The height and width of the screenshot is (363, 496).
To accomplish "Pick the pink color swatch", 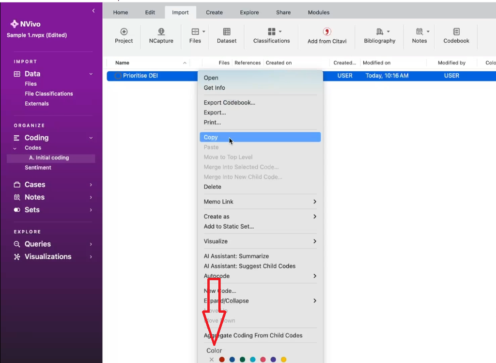I will [263, 360].
